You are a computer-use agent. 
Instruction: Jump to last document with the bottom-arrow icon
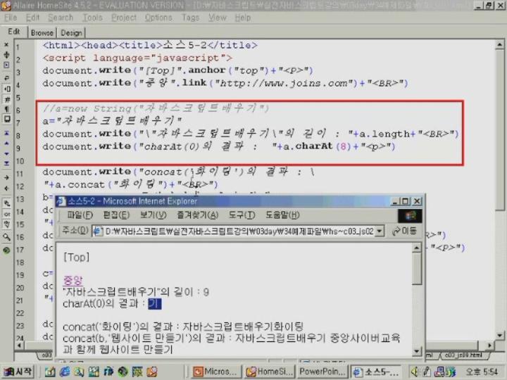[6, 163]
